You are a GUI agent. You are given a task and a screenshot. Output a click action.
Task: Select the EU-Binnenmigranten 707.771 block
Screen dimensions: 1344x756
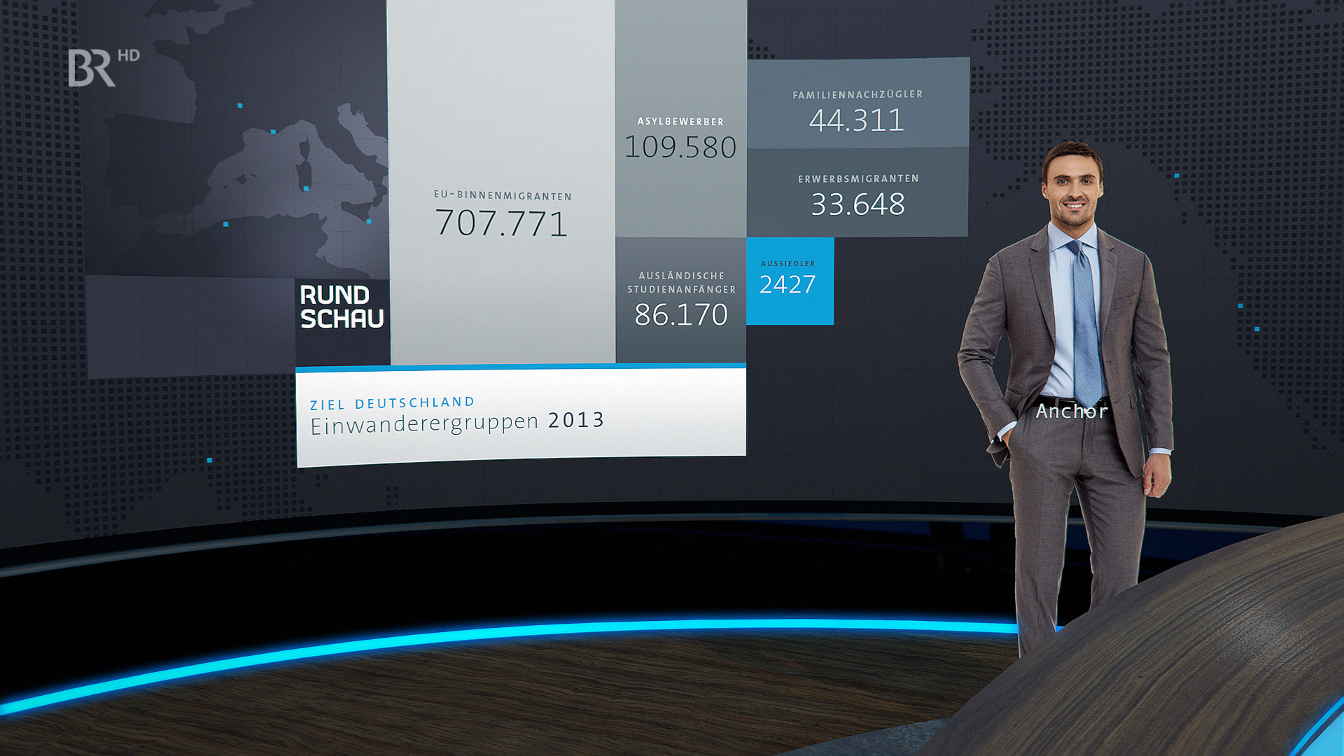(x=501, y=182)
